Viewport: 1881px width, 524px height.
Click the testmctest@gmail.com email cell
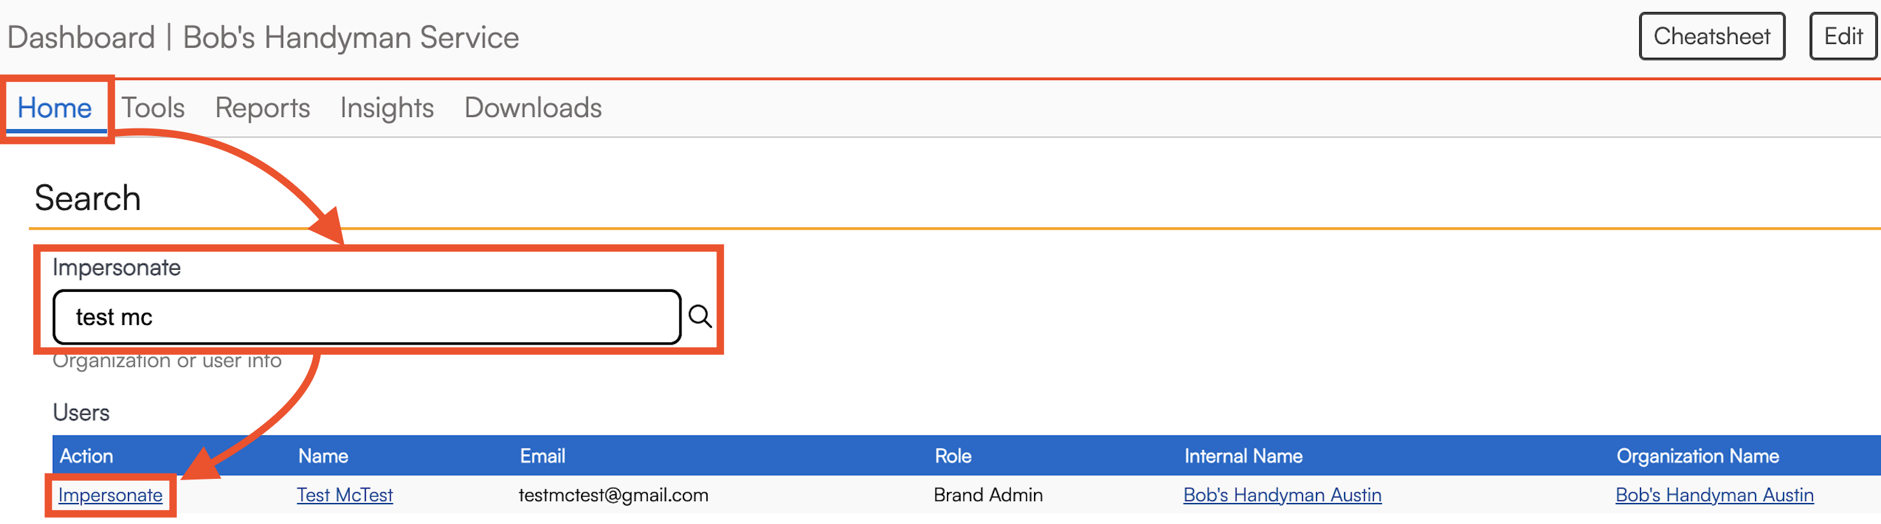click(613, 495)
